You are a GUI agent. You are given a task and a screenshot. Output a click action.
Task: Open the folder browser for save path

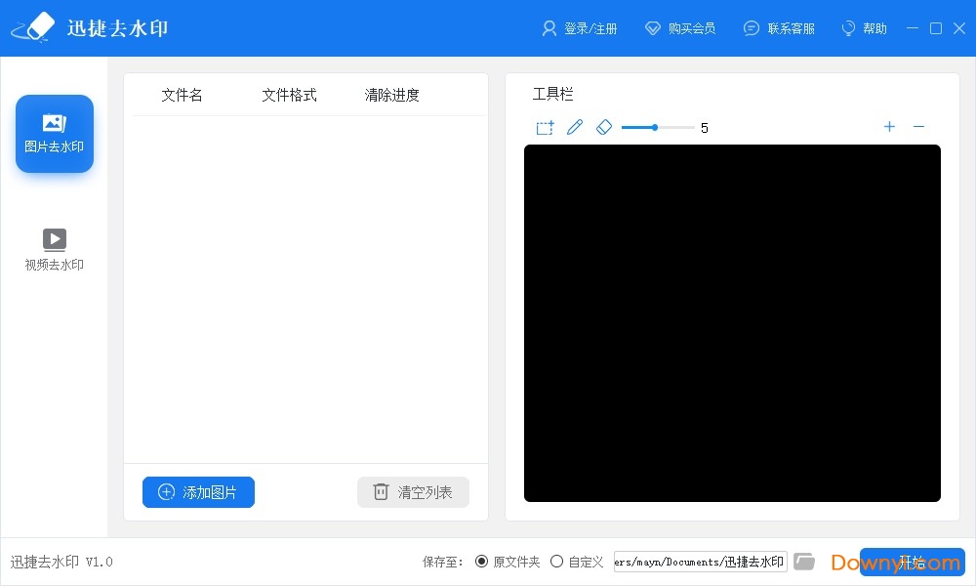(804, 561)
